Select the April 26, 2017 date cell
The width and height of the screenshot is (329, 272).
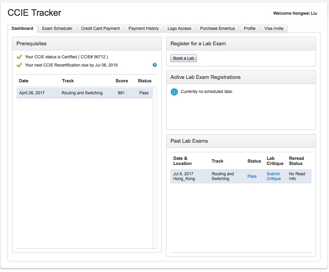click(x=32, y=93)
